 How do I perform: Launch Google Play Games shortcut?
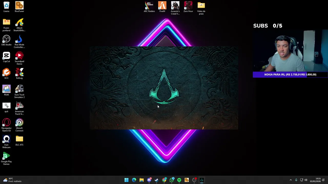(x=6, y=158)
